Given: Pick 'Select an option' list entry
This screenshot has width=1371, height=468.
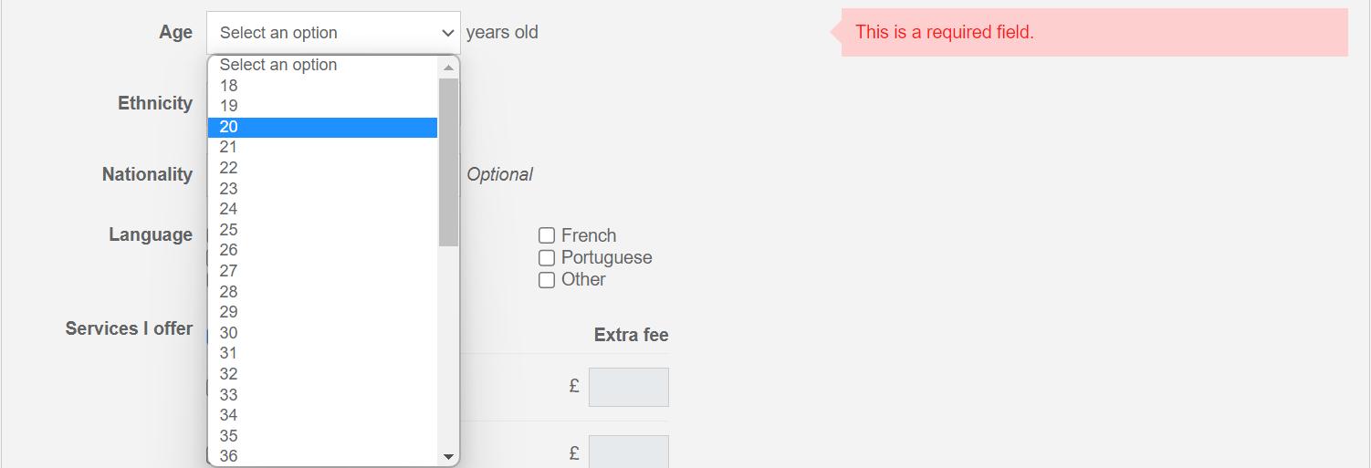Looking at the screenshot, I should [321, 65].
